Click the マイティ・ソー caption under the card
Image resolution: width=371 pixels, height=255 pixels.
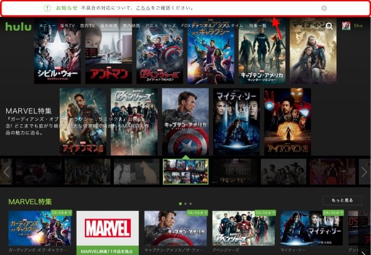coord(292,250)
